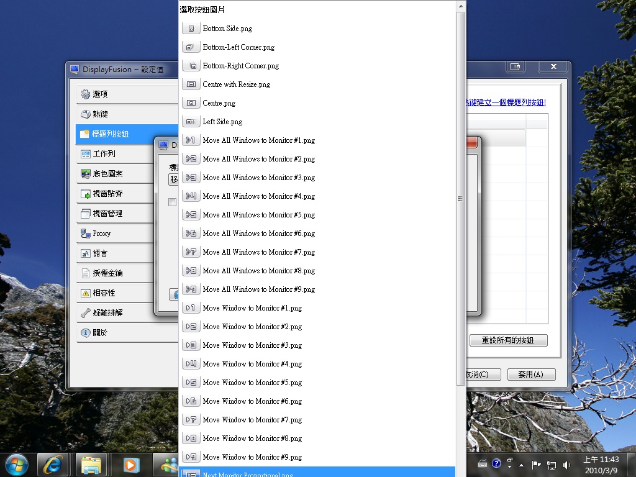Image resolution: width=636 pixels, height=477 pixels.
Task: Pick the Centre with Resize.png image
Action: pos(236,84)
